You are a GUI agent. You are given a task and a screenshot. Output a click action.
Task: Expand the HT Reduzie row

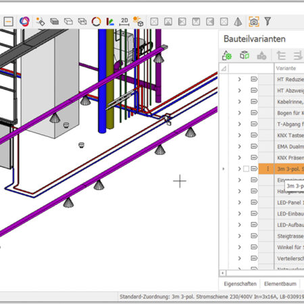(x=240, y=79)
